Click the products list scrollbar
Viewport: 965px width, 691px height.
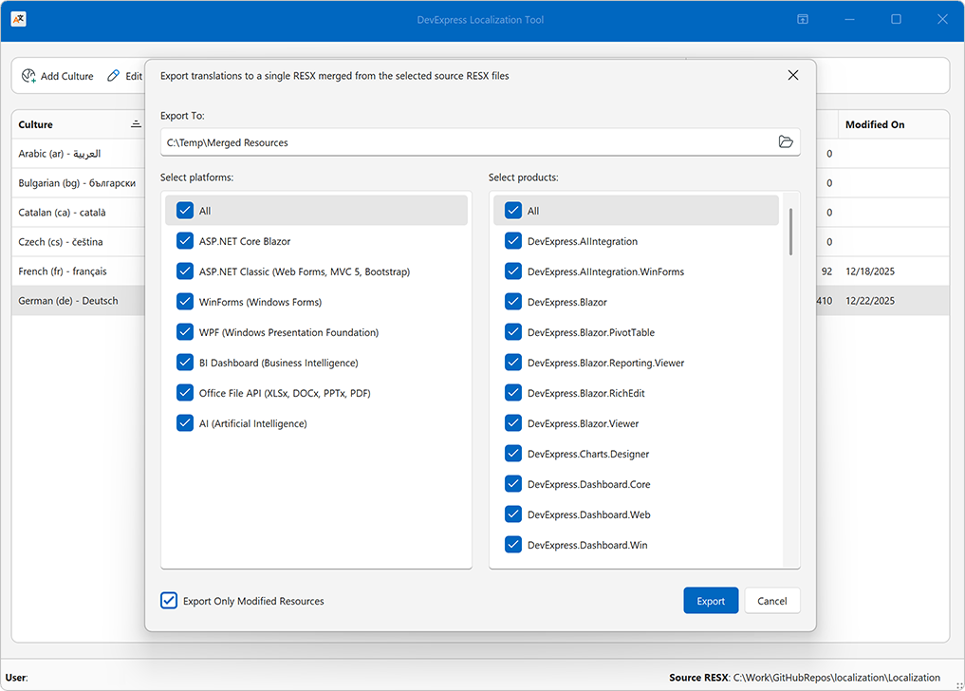tap(789, 233)
